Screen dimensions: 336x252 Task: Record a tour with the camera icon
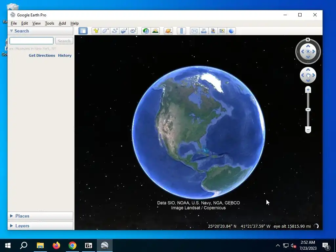click(x=133, y=31)
